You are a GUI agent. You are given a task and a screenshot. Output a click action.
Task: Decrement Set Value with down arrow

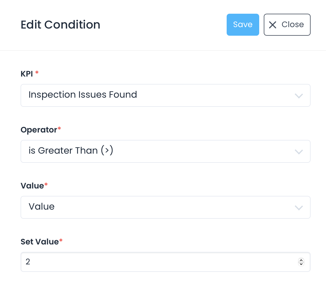[301, 264]
